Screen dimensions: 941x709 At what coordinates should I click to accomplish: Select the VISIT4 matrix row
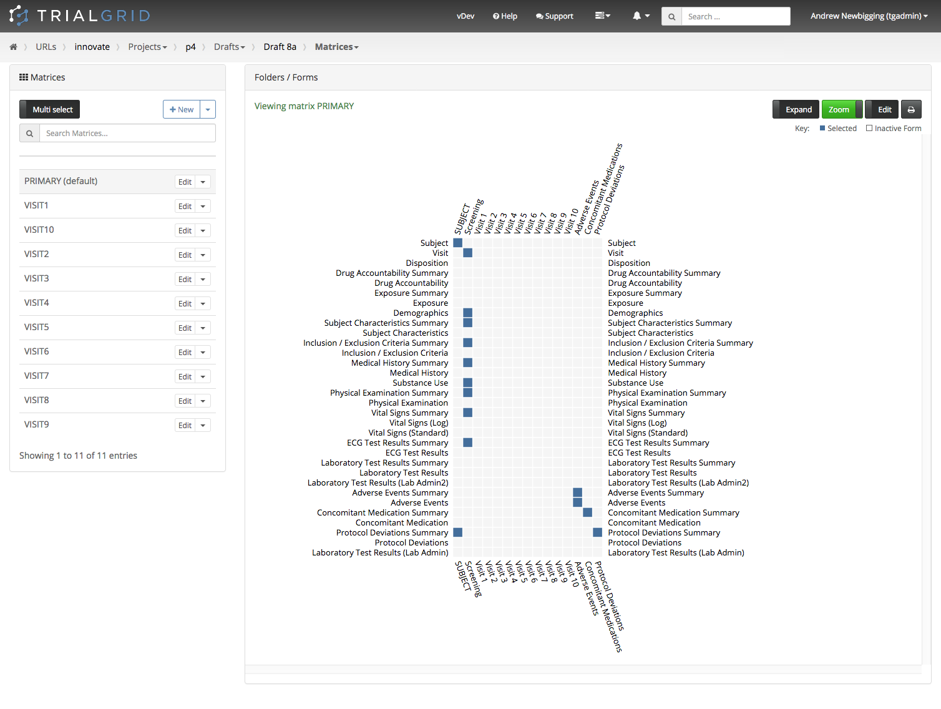tap(117, 303)
